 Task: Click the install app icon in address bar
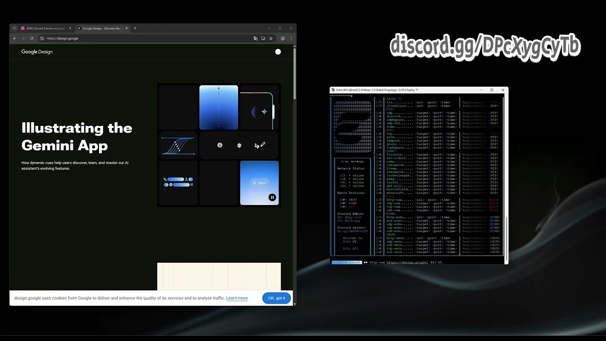[x=263, y=38]
